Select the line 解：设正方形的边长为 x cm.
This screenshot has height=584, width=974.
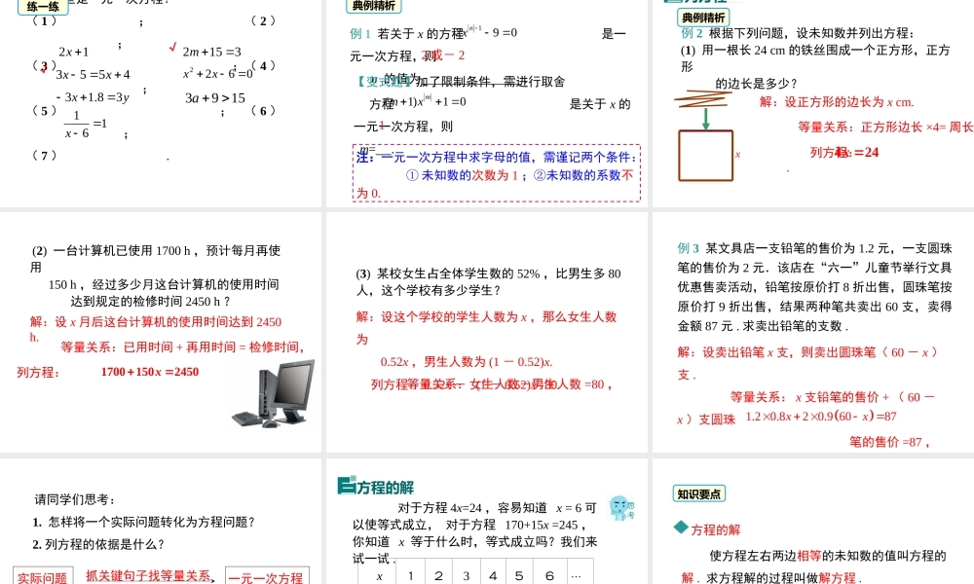pyautogui.click(x=837, y=102)
